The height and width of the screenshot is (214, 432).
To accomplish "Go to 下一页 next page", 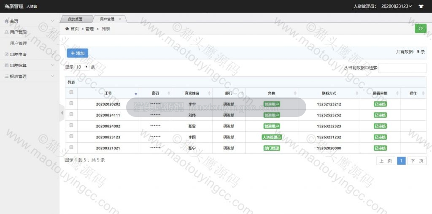I will 417,161.
